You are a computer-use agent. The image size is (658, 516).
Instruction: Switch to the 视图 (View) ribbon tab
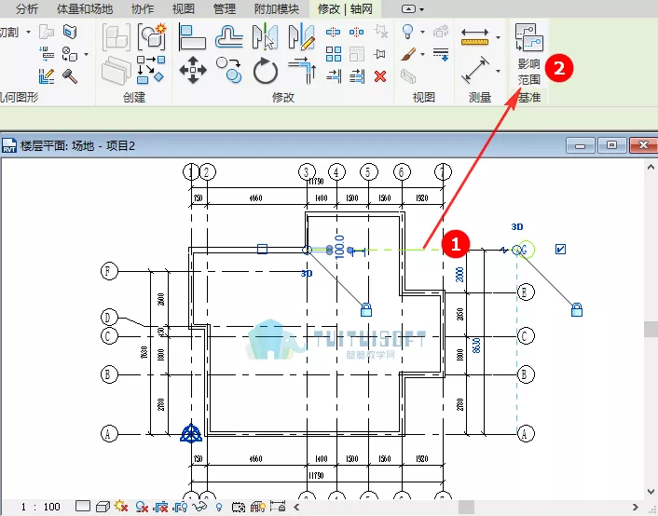(x=183, y=8)
